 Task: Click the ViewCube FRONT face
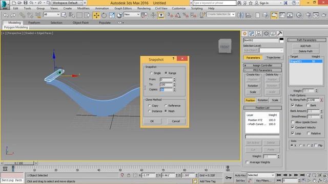225,47
